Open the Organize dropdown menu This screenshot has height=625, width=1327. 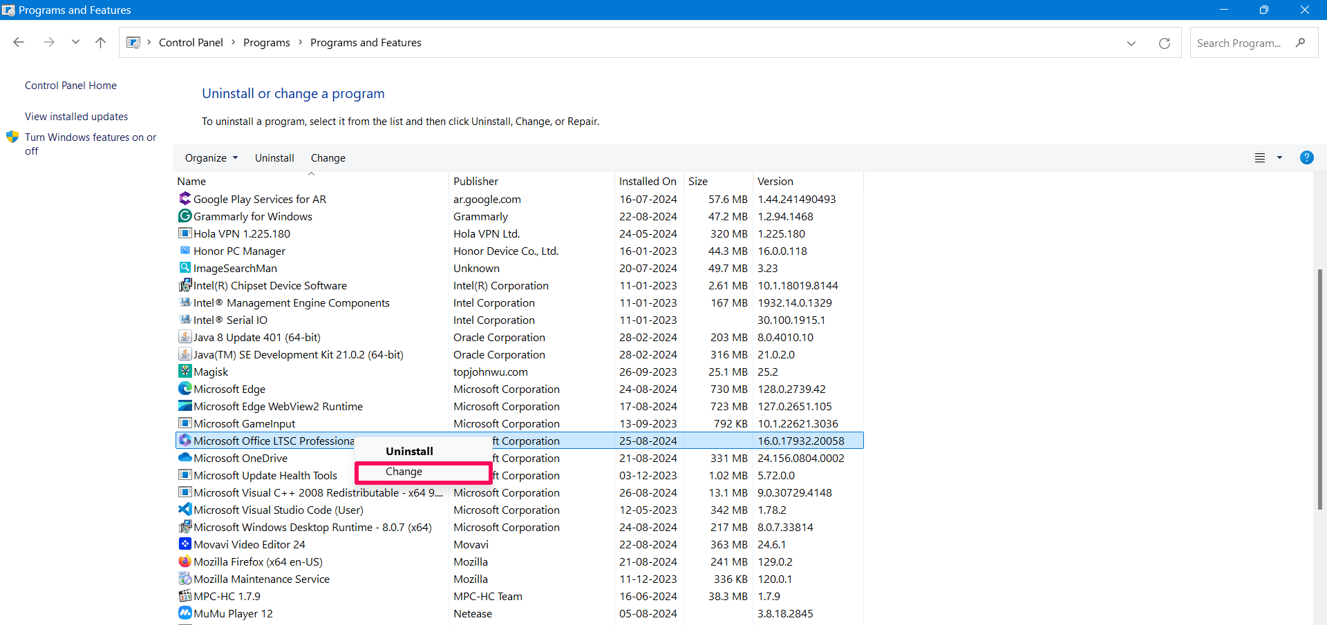(211, 157)
